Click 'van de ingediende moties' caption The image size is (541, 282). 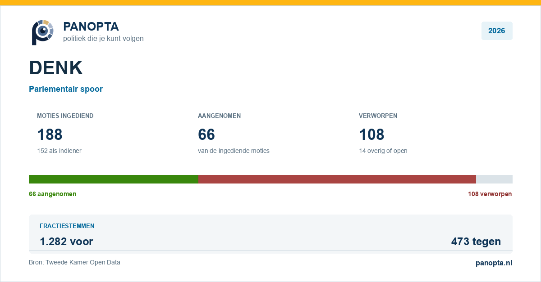(234, 151)
